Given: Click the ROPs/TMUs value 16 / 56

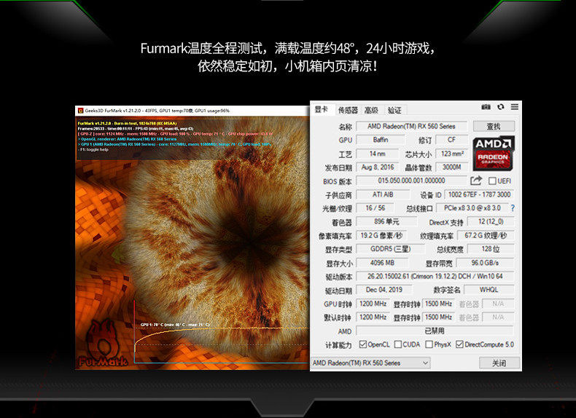Looking at the screenshot, I should click(375, 208).
